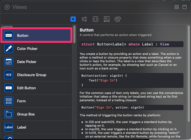Toggle the details panel window icon
The width and height of the screenshot is (191, 140).
pos(184,7)
